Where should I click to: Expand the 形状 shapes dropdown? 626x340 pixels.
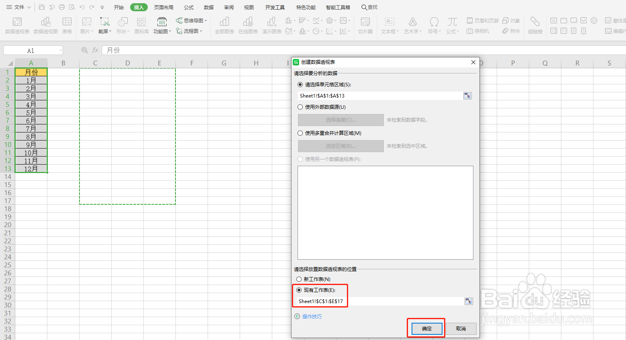coord(128,31)
